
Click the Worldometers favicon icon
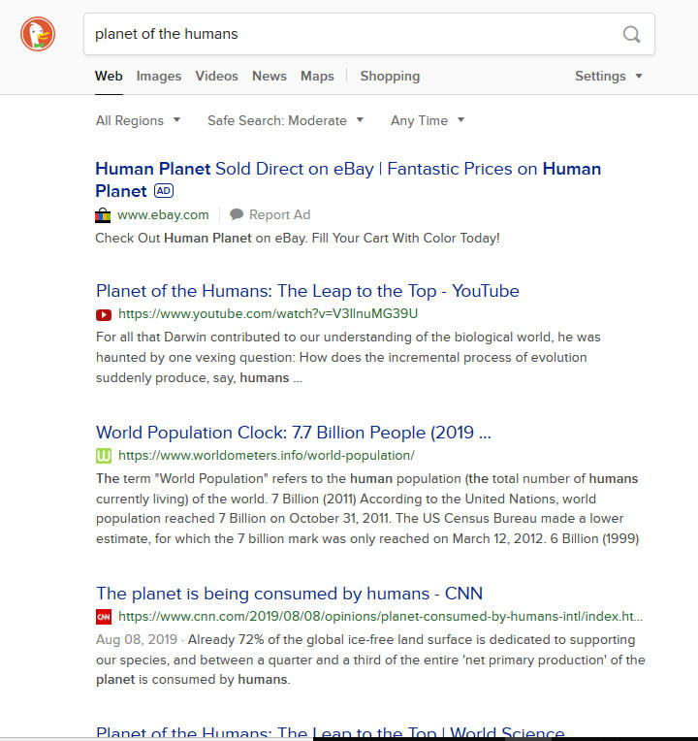(104, 456)
